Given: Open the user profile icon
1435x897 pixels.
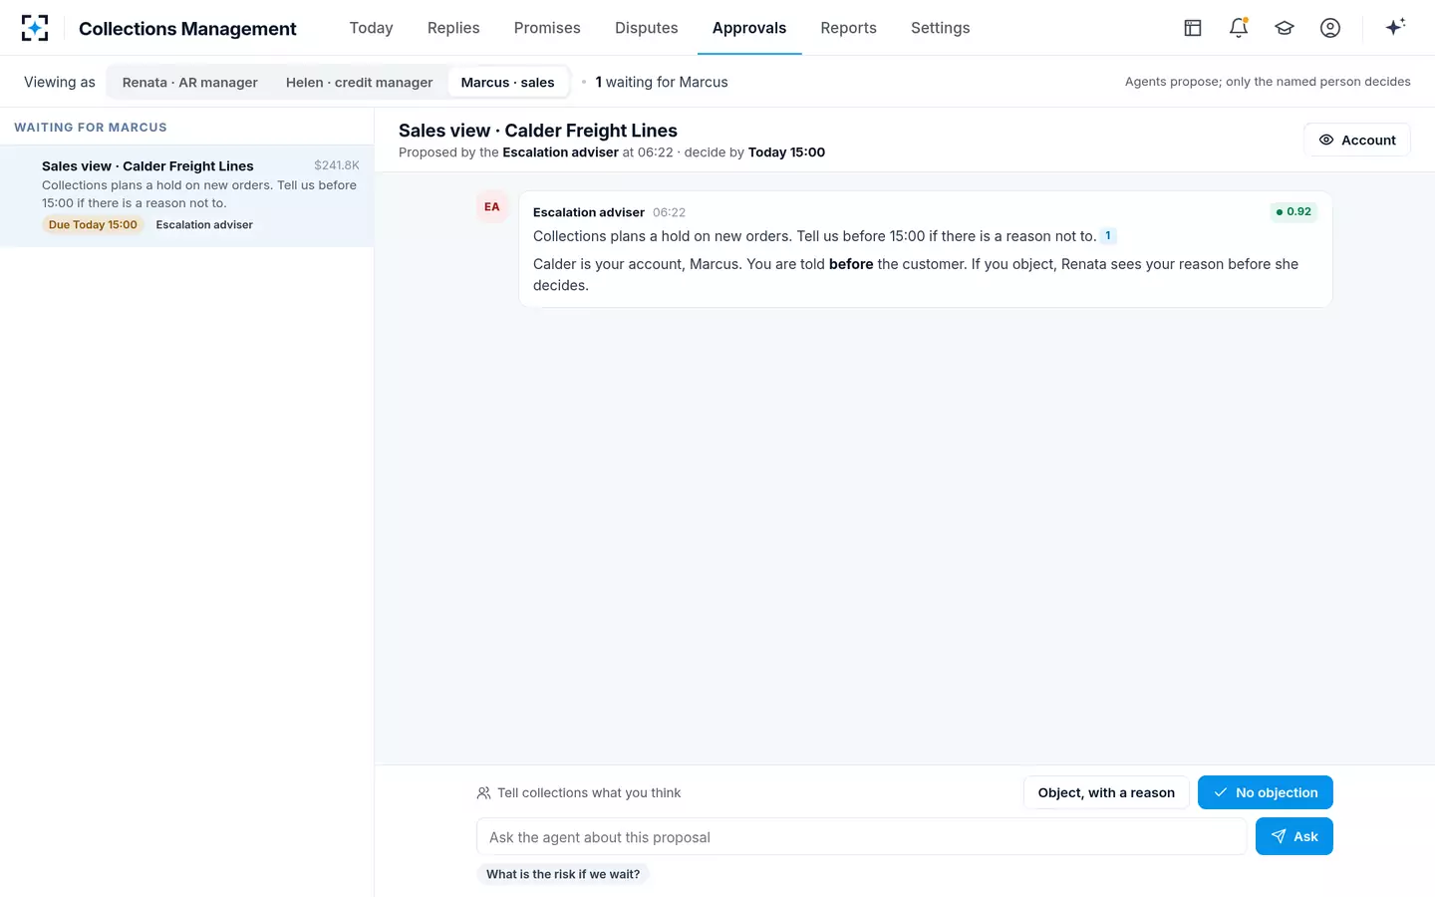Looking at the screenshot, I should click(x=1330, y=28).
